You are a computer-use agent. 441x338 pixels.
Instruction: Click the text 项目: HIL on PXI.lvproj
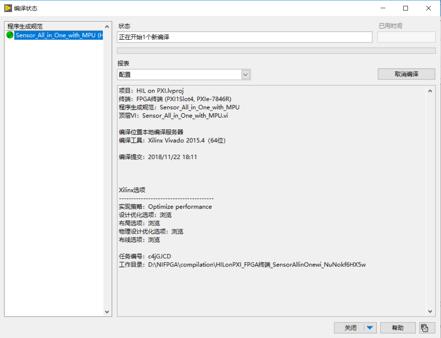[151, 91]
